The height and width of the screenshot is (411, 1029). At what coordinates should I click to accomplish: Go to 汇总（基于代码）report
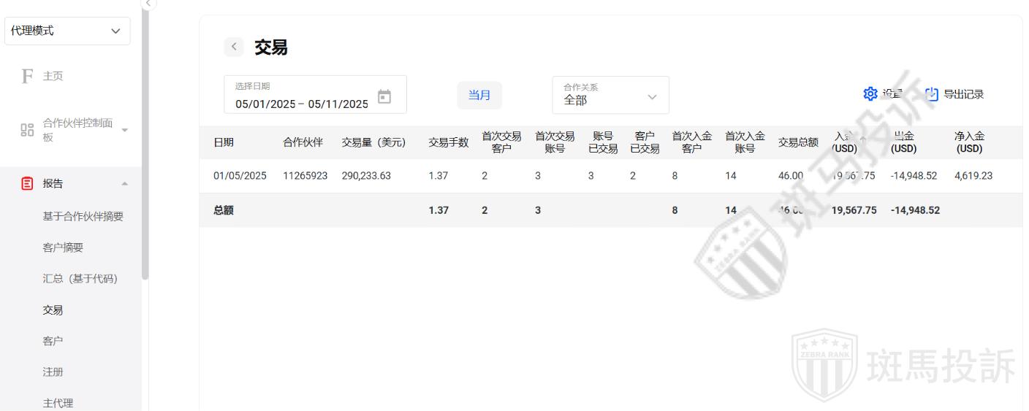point(80,279)
